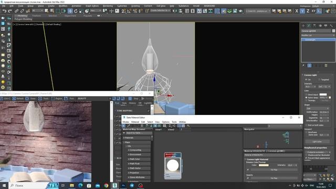This screenshot has width=336, height=189.
Task: Click the Redo arrow in main toolbar
Action: pyautogui.click(x=10, y=11)
